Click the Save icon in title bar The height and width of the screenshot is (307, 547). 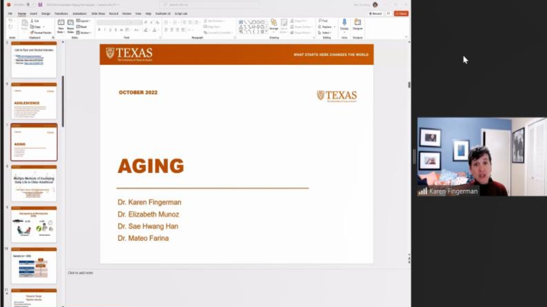(x=40, y=5)
